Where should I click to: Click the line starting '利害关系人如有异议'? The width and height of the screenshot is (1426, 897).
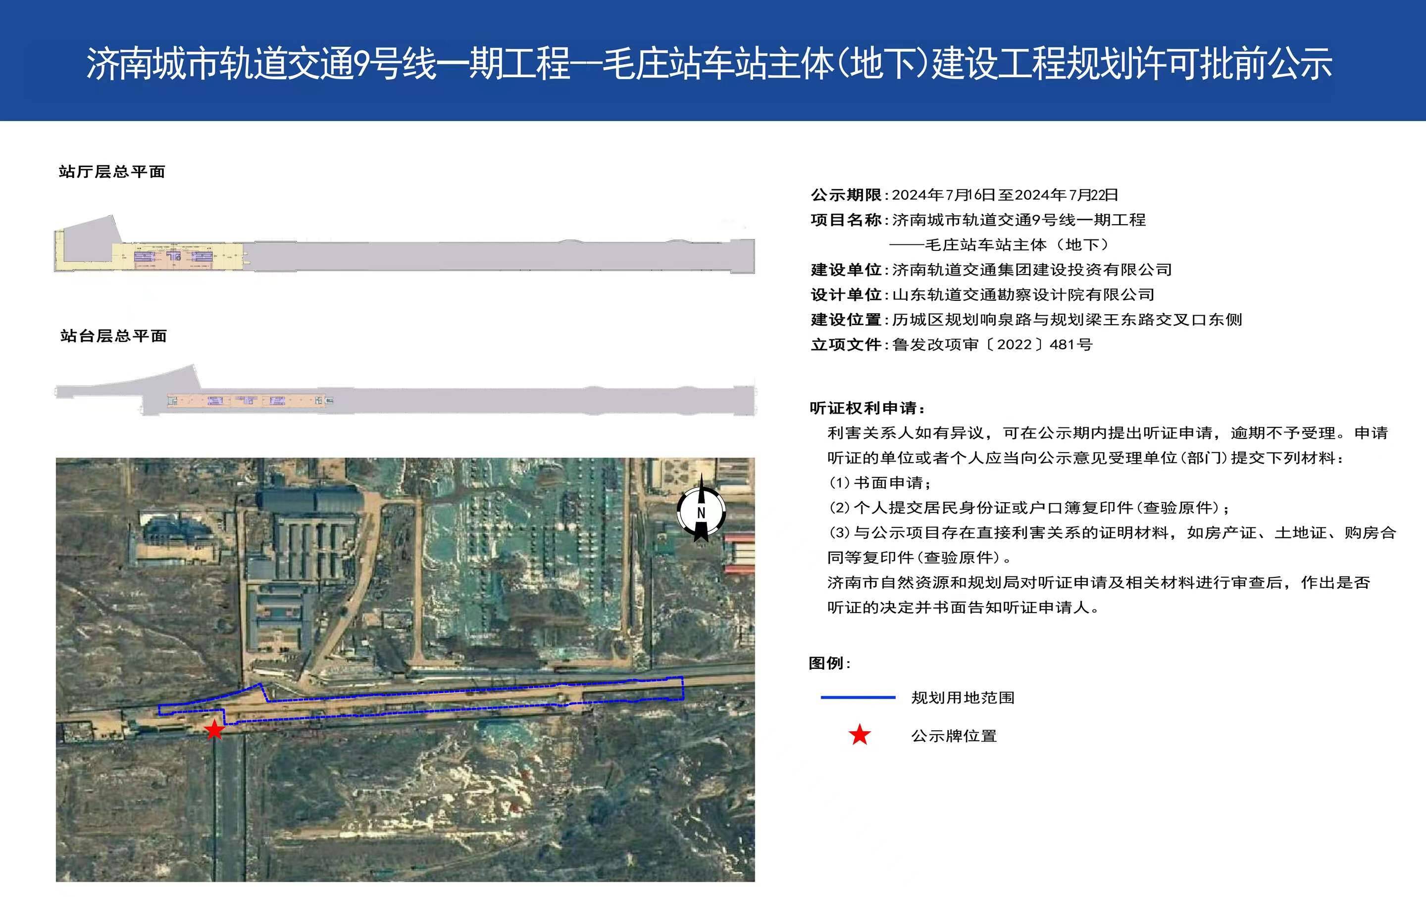pos(1108,433)
